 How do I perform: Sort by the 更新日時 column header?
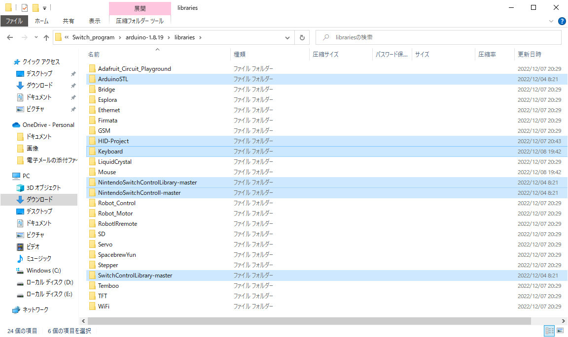(x=530, y=54)
